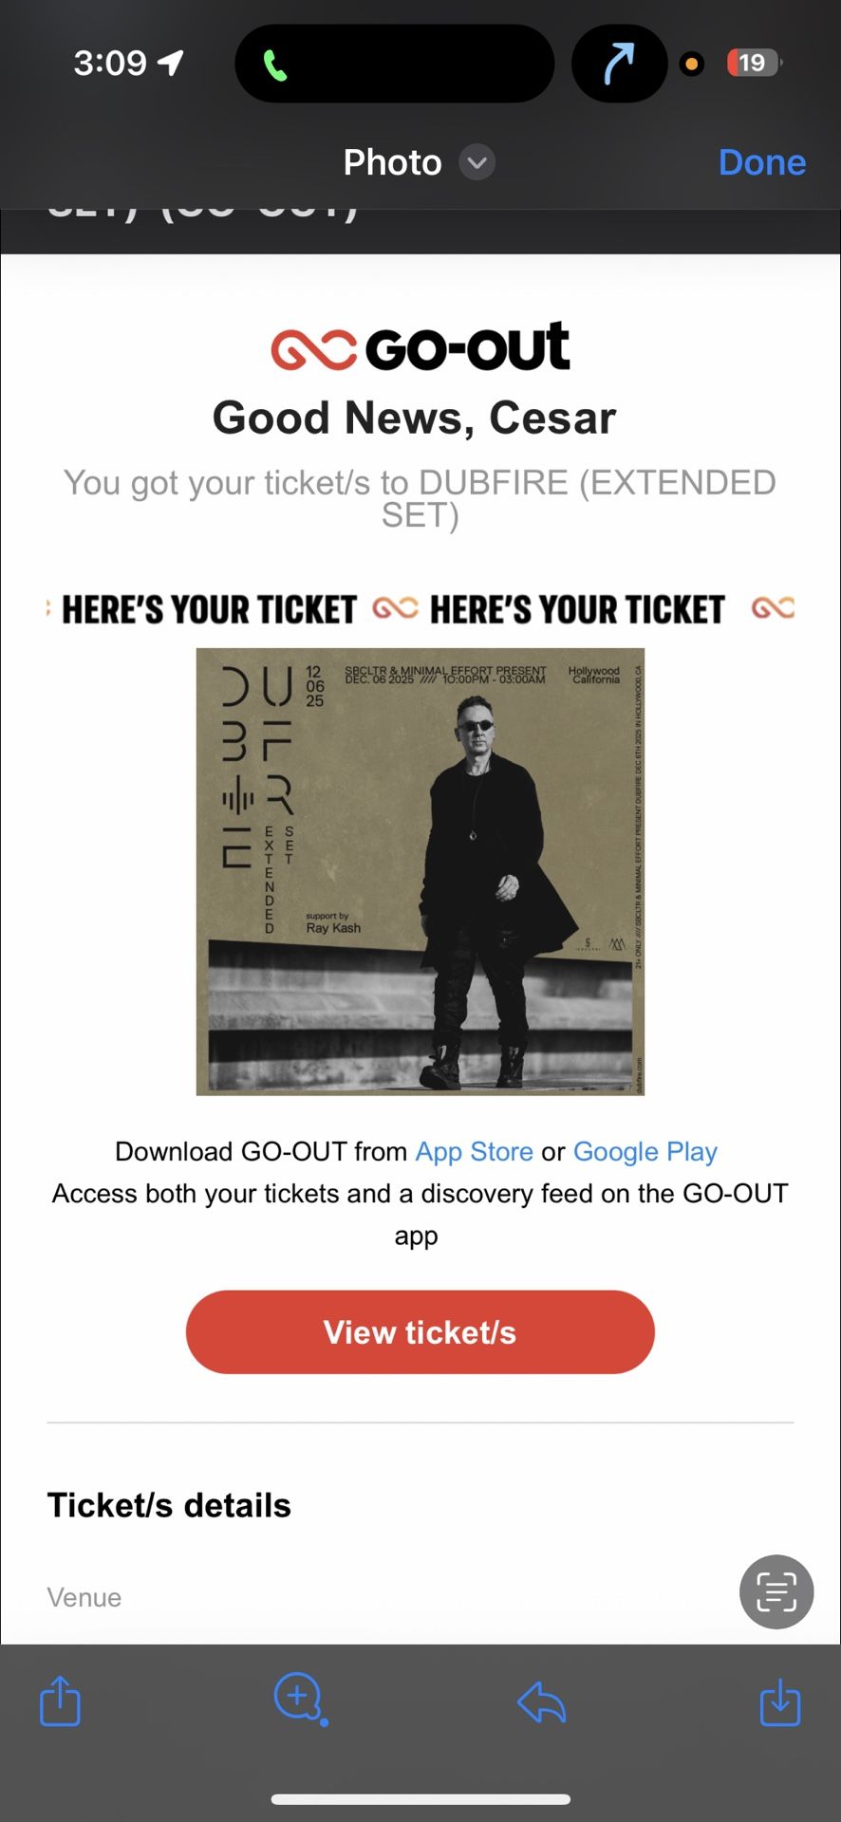
Task: Tap the Here's Your Ticket banner
Action: [x=420, y=608]
